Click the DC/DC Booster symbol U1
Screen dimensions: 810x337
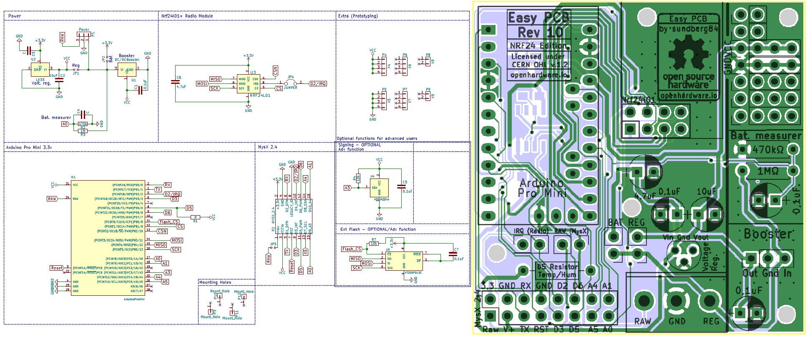127,70
